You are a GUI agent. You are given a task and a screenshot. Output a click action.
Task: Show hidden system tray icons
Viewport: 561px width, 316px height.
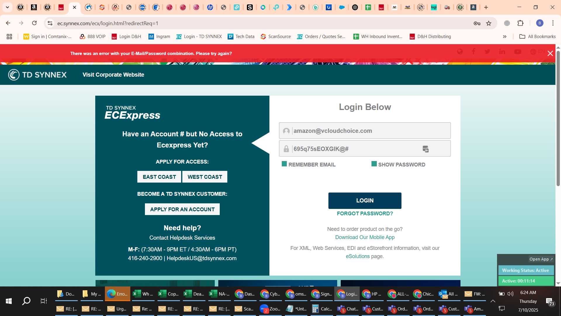(x=493, y=301)
